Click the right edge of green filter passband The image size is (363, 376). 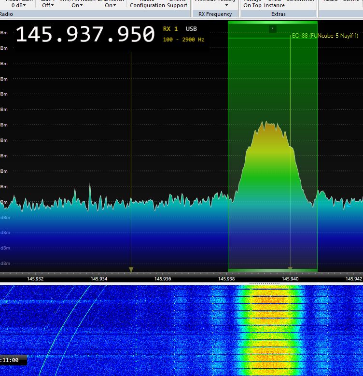pos(317,146)
